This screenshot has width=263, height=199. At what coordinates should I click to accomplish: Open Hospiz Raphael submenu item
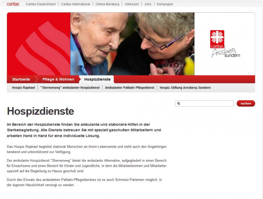23,88
